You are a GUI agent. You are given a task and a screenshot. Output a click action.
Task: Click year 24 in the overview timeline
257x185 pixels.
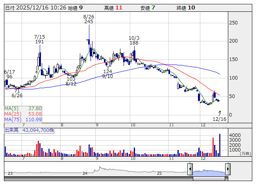(85, 173)
